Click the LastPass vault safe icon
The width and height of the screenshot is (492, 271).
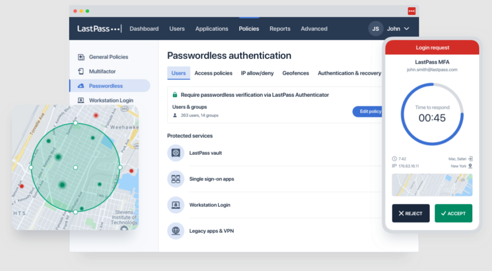176,153
